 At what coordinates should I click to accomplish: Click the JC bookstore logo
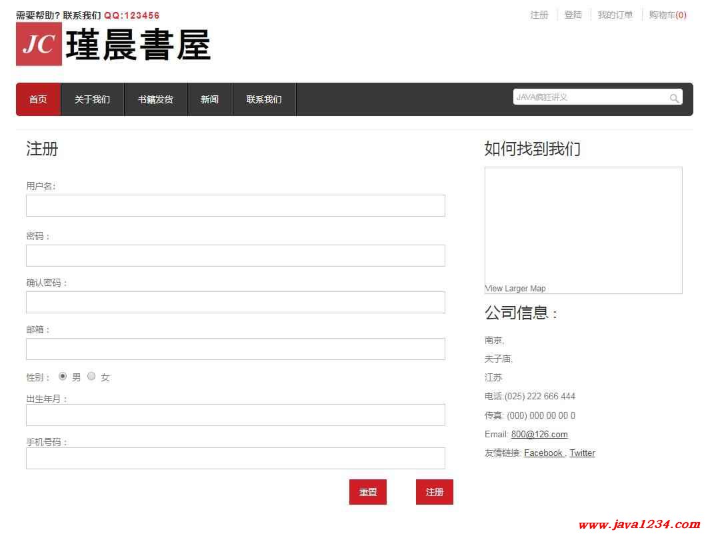click(113, 45)
